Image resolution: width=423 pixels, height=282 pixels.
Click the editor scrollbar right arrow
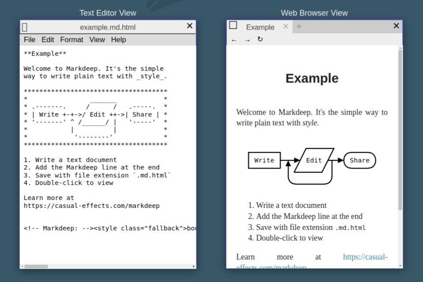(x=194, y=267)
